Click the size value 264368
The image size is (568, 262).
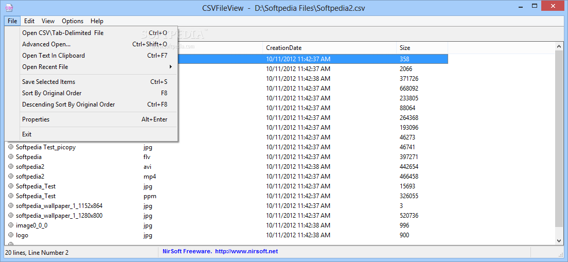coord(409,118)
